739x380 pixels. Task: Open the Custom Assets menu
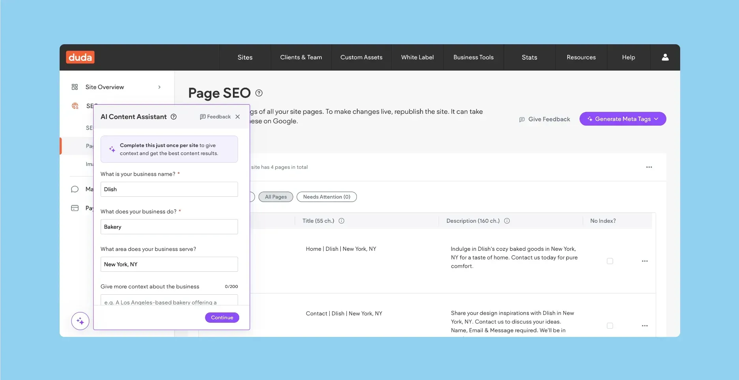click(x=362, y=57)
